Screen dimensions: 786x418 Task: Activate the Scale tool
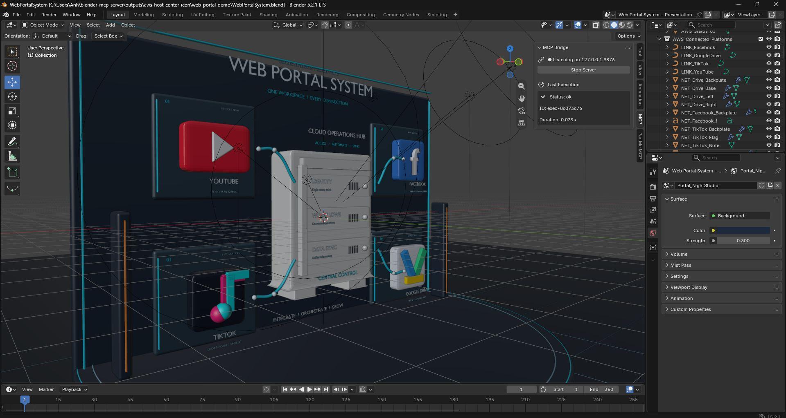pyautogui.click(x=12, y=111)
